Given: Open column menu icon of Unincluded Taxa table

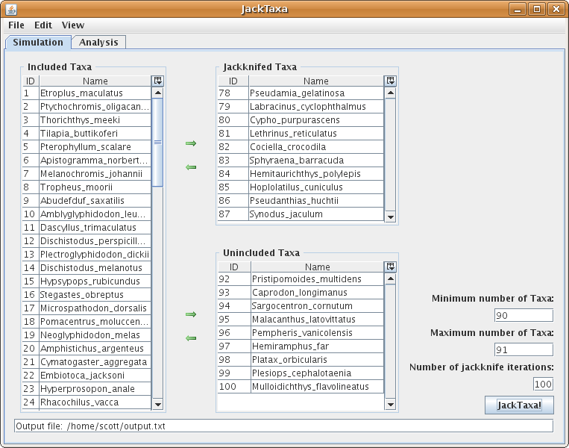Looking at the screenshot, I should tap(391, 267).
